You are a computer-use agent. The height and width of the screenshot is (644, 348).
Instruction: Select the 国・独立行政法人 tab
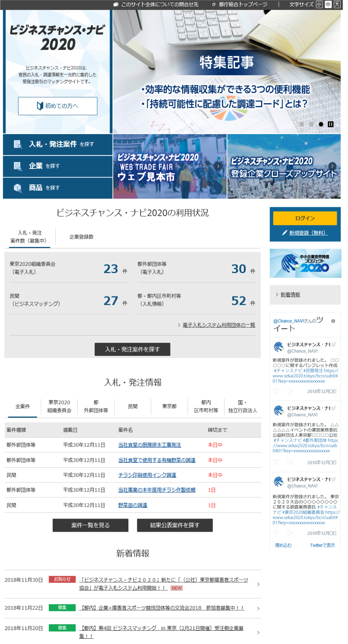coord(243,406)
